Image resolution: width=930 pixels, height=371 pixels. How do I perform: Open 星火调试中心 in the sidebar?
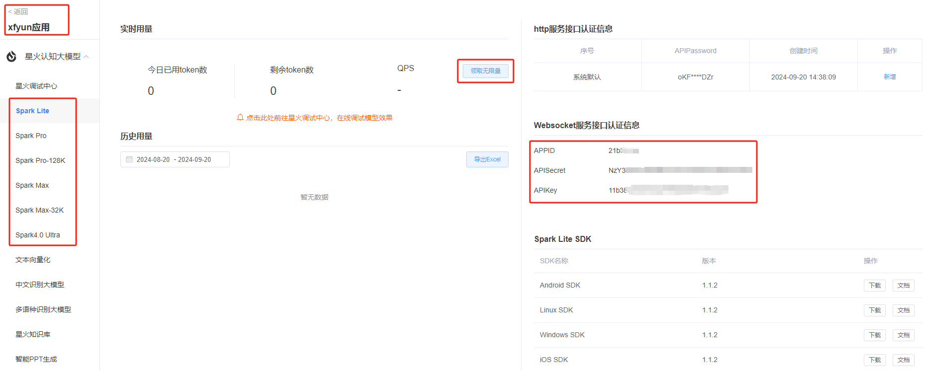tap(36, 86)
